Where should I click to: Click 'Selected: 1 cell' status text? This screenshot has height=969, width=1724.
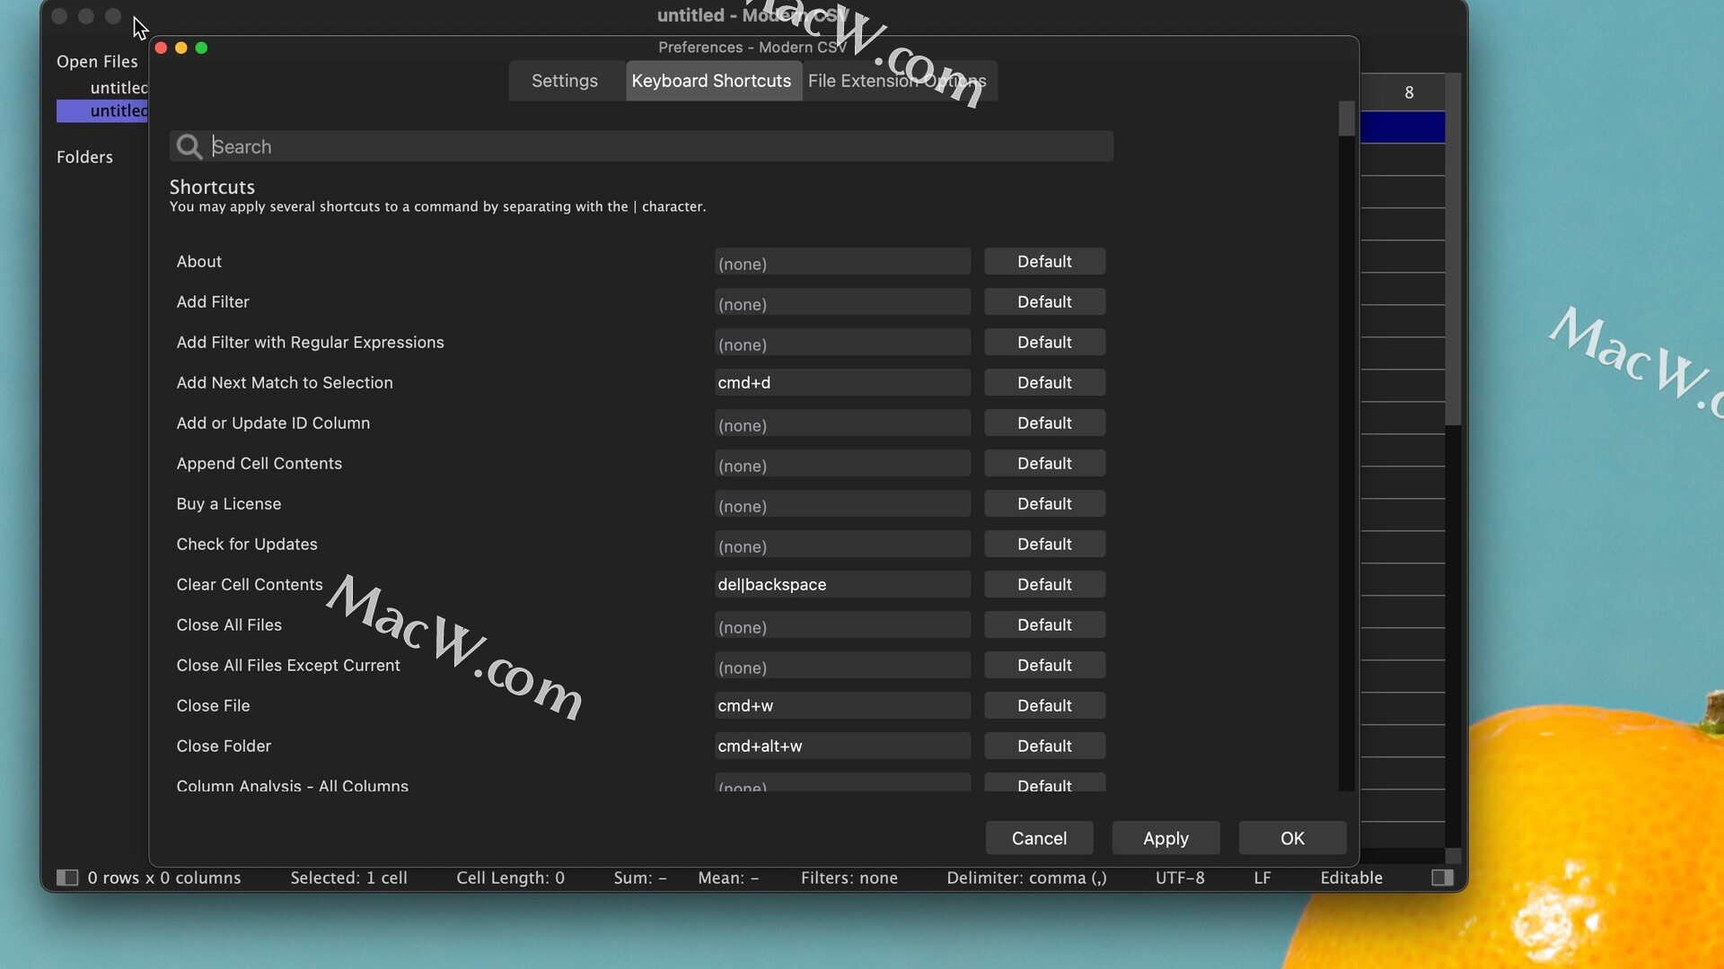[x=348, y=877]
